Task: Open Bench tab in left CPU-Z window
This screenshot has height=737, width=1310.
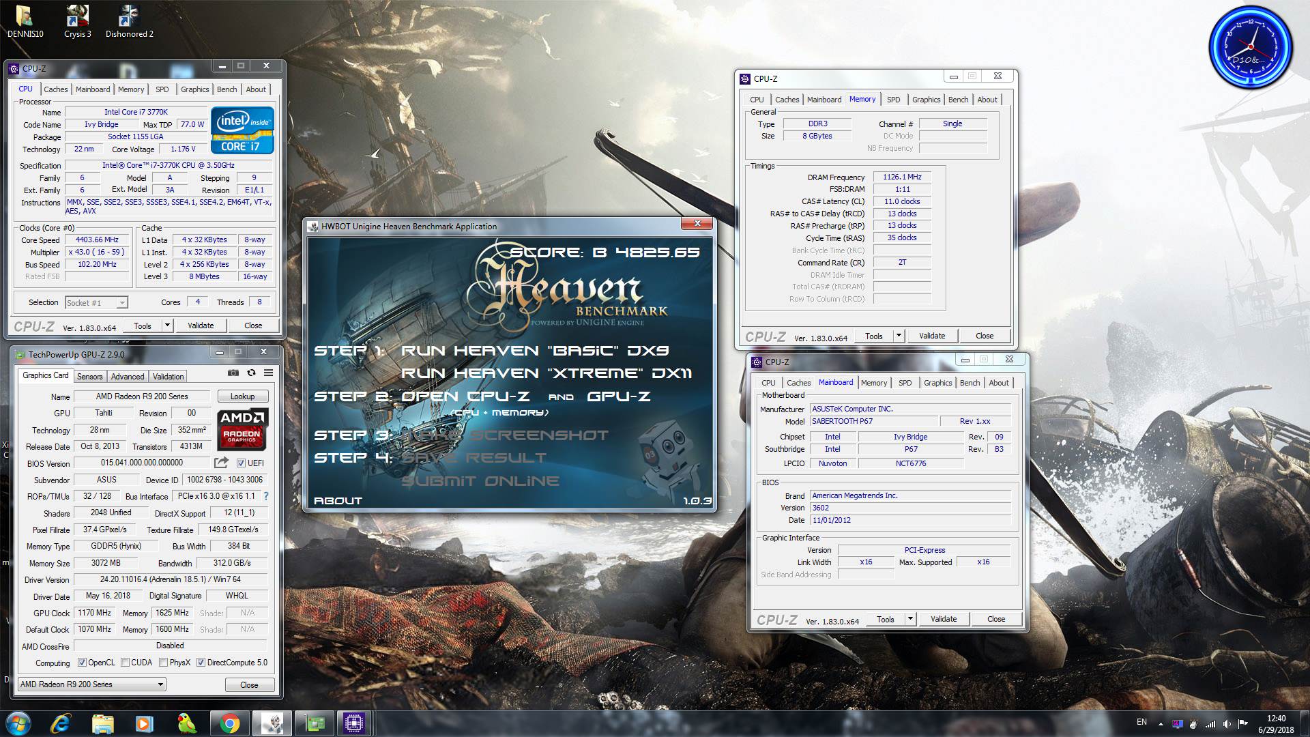Action: click(227, 89)
